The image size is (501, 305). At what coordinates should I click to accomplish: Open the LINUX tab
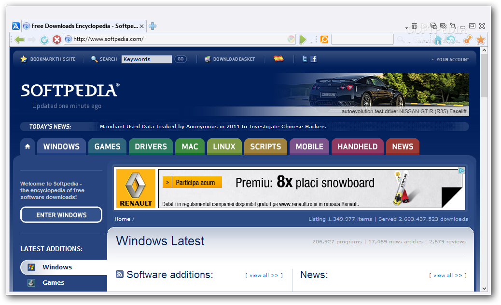coord(224,147)
